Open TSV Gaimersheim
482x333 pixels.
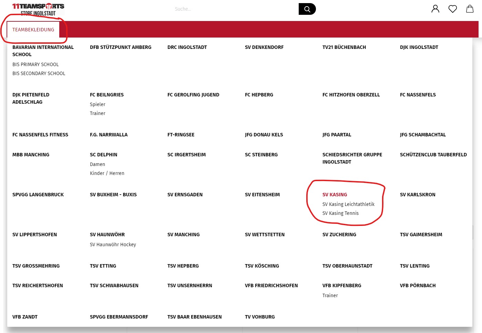click(421, 235)
